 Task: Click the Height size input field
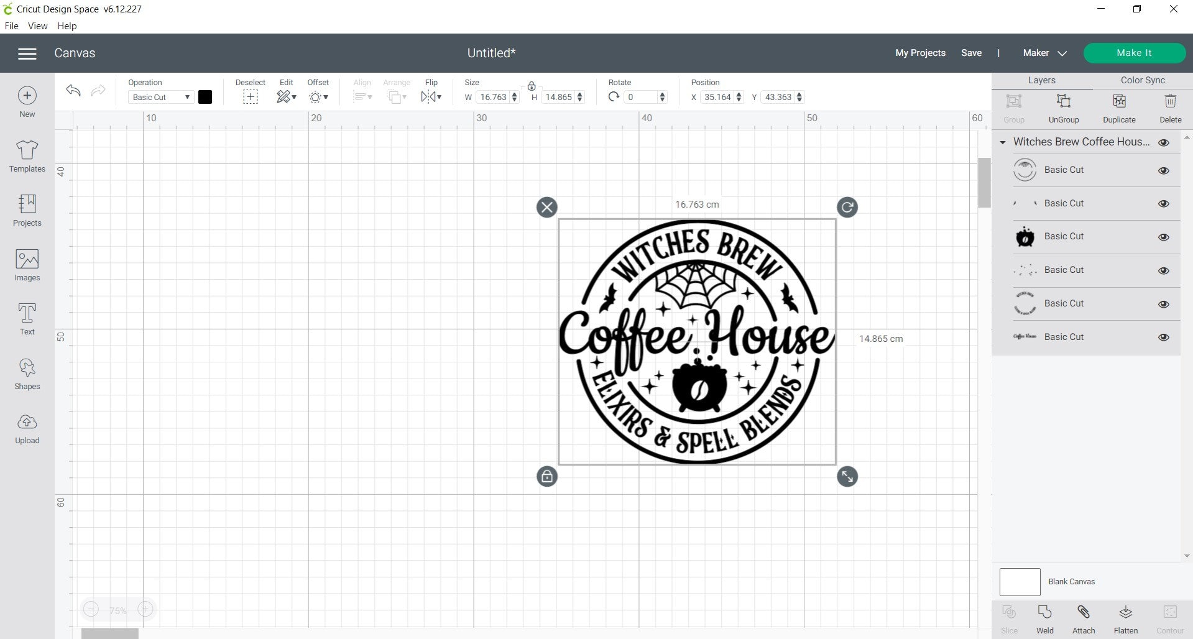pyautogui.click(x=558, y=97)
